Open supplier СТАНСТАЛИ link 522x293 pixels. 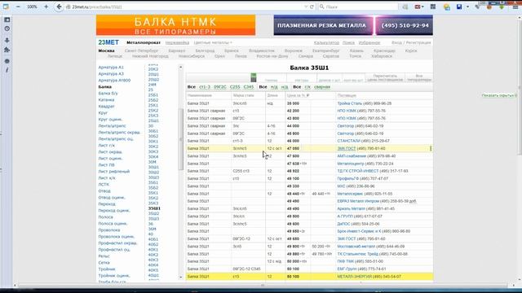tap(349, 141)
